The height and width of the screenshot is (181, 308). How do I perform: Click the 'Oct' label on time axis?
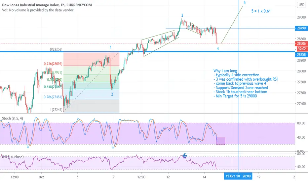(41, 177)
